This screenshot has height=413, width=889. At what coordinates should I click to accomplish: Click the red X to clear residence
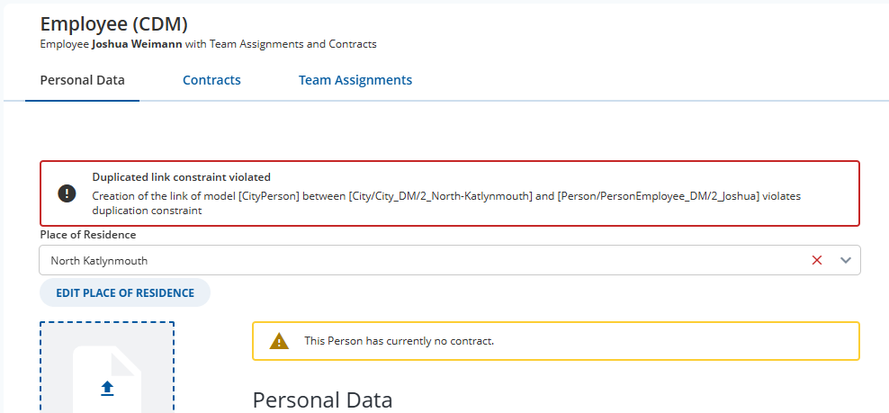pos(816,260)
